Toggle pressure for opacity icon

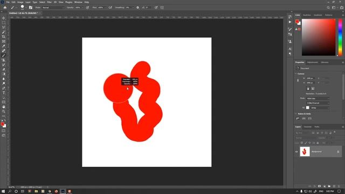pos(87,8)
